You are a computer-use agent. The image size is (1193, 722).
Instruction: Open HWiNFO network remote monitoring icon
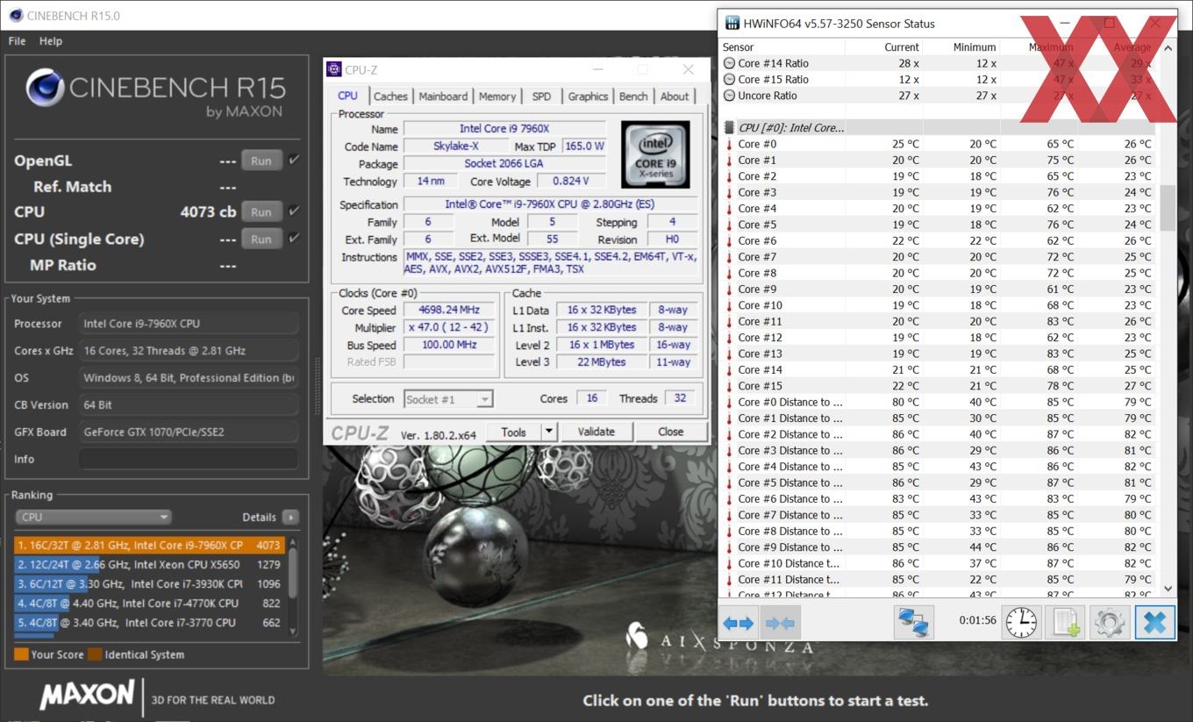coord(913,623)
